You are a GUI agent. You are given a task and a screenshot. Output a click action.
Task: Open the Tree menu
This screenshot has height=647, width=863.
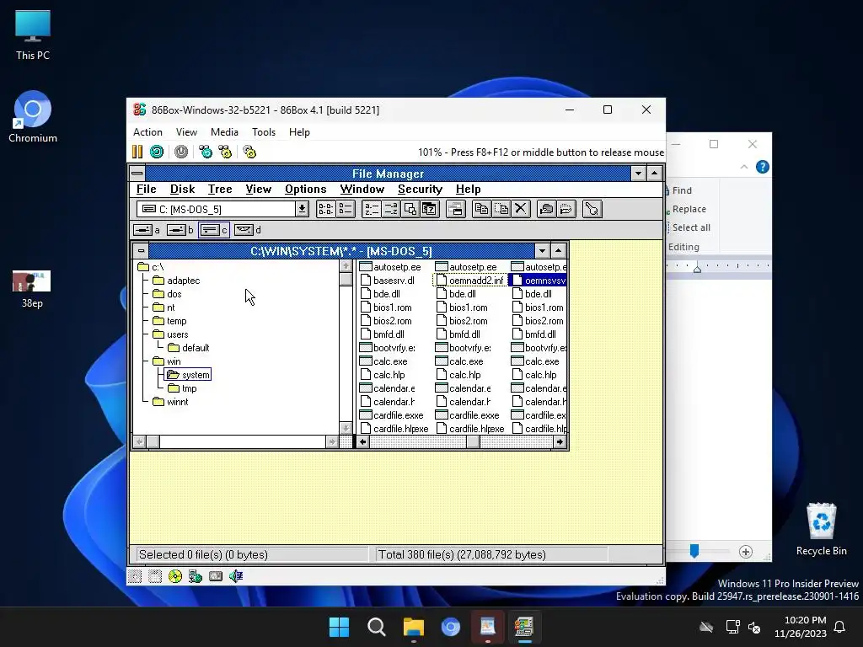(220, 189)
